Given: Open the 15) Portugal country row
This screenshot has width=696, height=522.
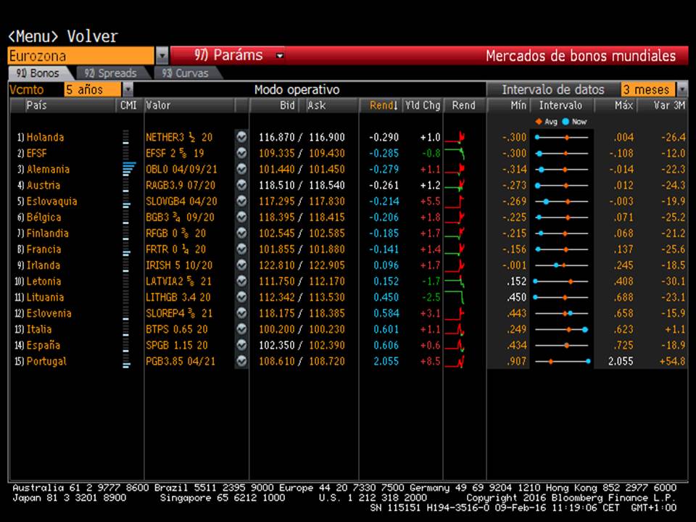Looking at the screenshot, I should [41, 361].
